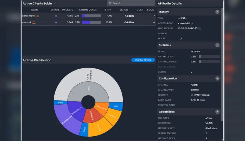The width and height of the screenshot is (245, 141).
Task: Collapse the Identity section
Action: [x=217, y=12]
